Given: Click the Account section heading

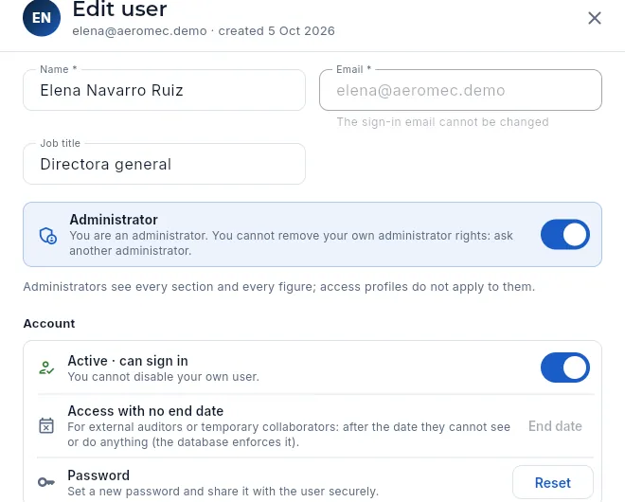Looking at the screenshot, I should pyautogui.click(x=49, y=323).
